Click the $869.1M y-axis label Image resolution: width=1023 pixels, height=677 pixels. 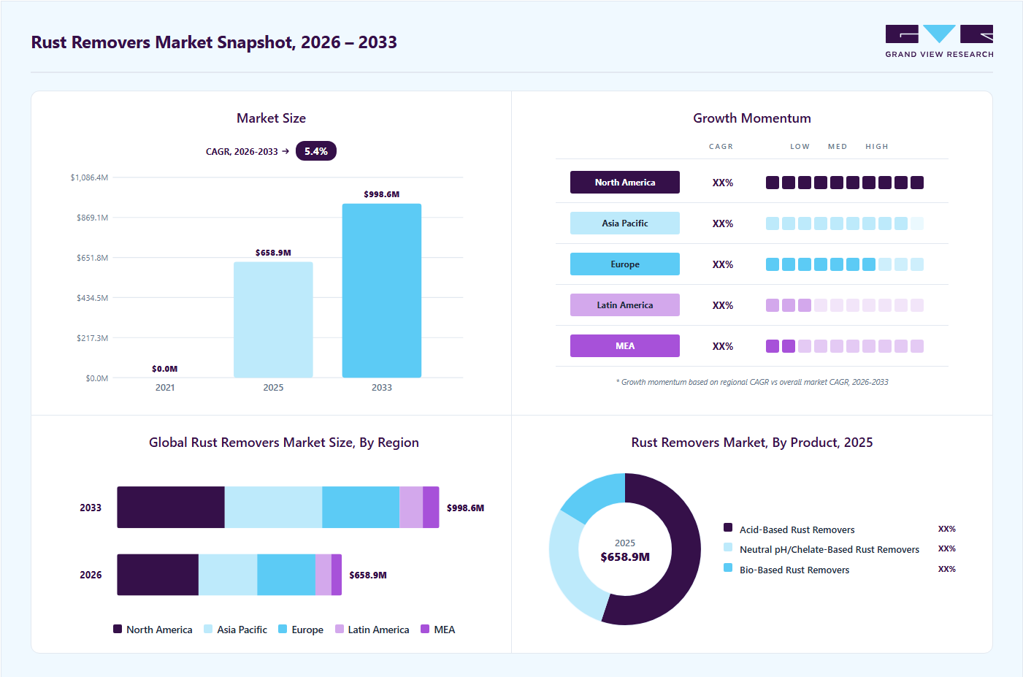tap(92, 218)
